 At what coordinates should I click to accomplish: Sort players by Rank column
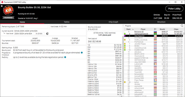tap(129, 29)
